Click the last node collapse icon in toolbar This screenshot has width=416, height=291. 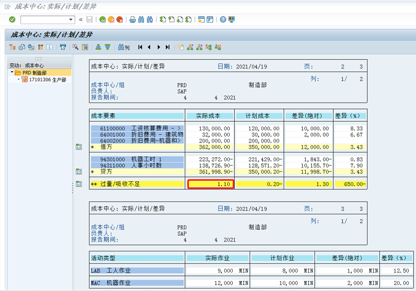tap(218, 47)
